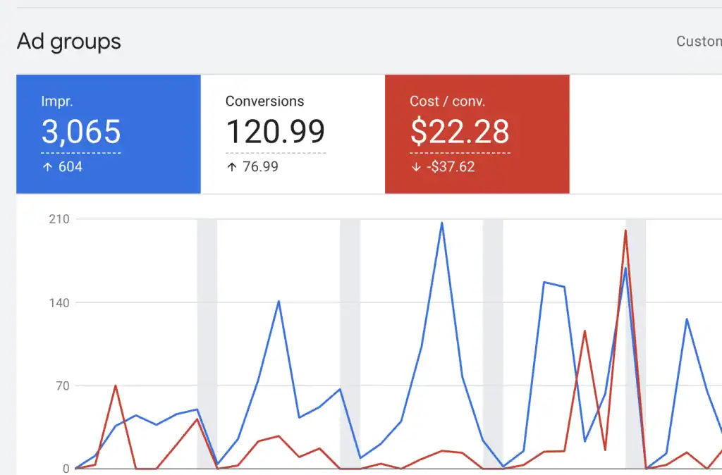The height and width of the screenshot is (475, 722).
Task: Open the empty fourth metric card slot
Action: coord(646,134)
